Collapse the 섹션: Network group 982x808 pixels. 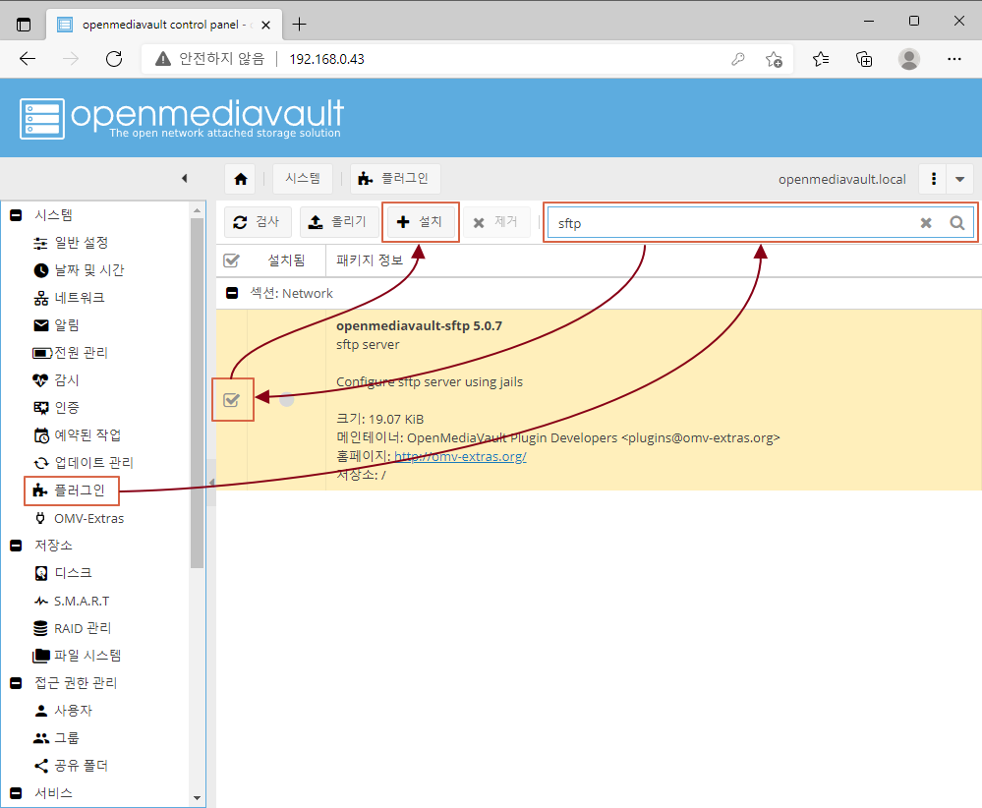point(232,293)
